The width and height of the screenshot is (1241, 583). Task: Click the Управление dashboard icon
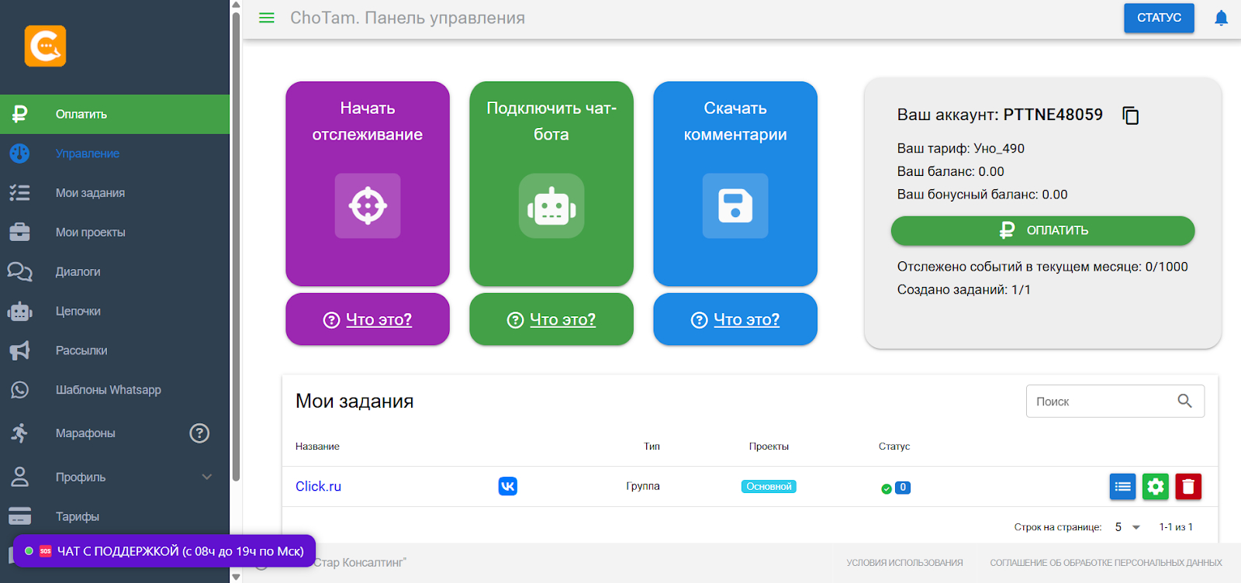[x=20, y=154]
